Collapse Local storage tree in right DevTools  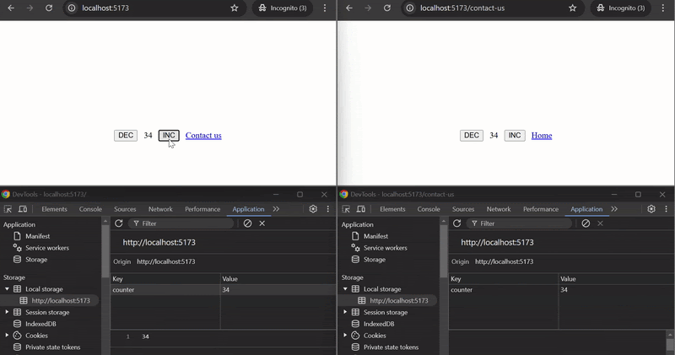[345, 288]
